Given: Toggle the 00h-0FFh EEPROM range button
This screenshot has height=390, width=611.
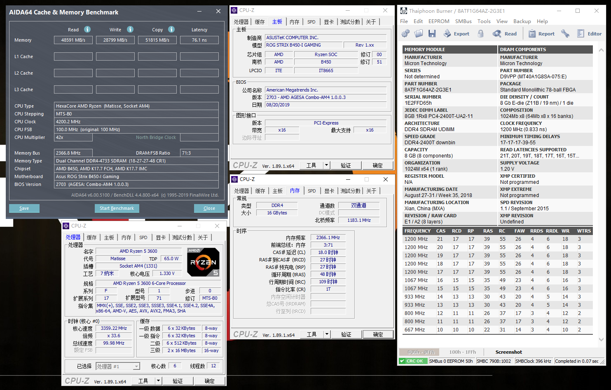Looking at the screenshot, I should point(419,352).
